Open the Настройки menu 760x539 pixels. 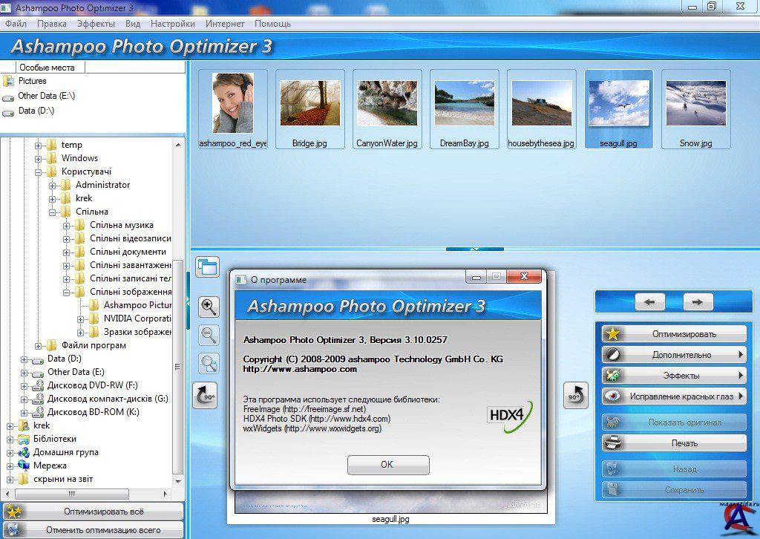[x=172, y=24]
